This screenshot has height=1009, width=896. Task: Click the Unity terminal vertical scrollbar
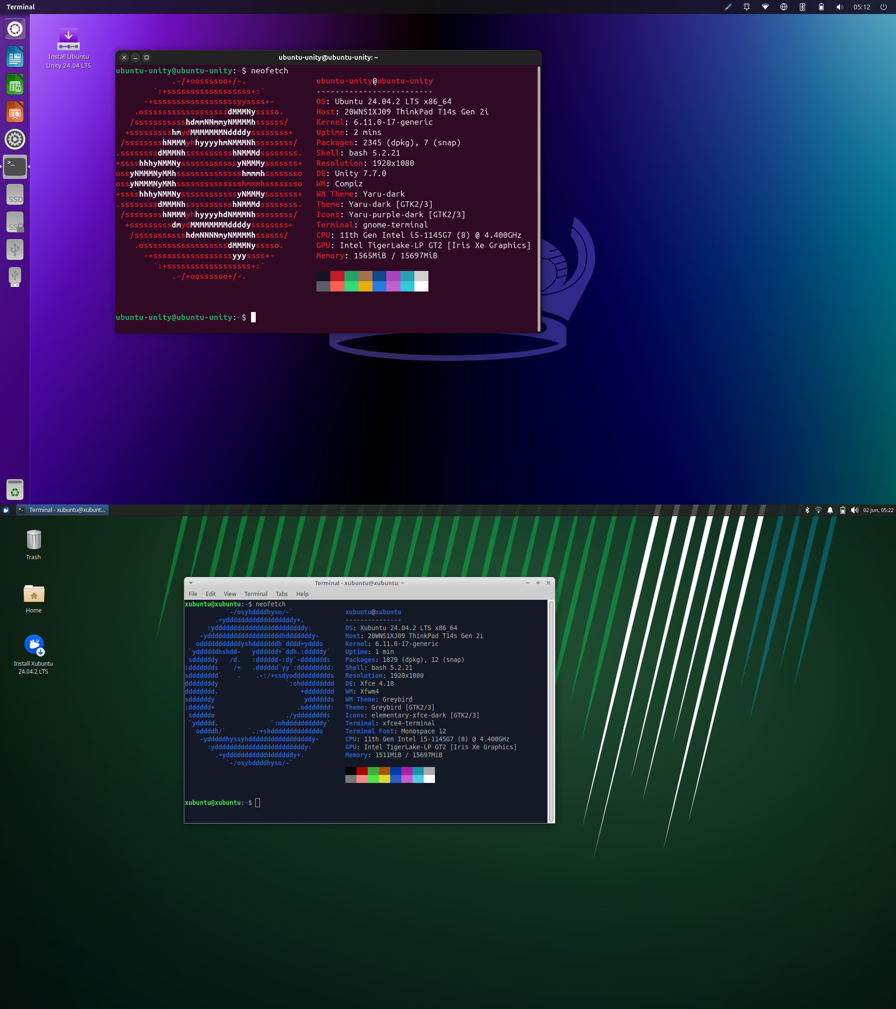(539, 199)
